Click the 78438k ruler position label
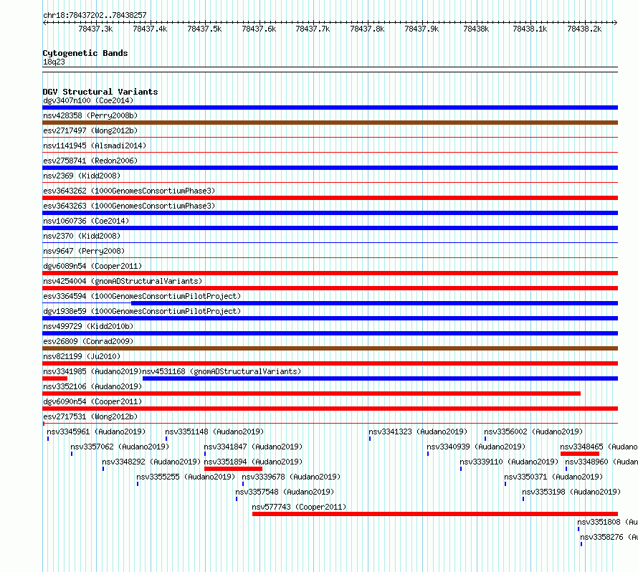638x572 pixels. point(476,29)
